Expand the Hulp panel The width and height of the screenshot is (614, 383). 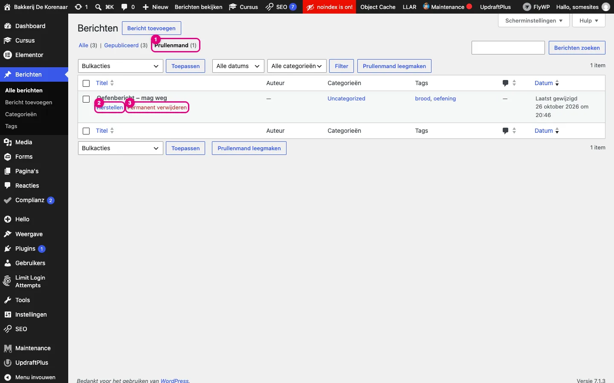(x=589, y=20)
